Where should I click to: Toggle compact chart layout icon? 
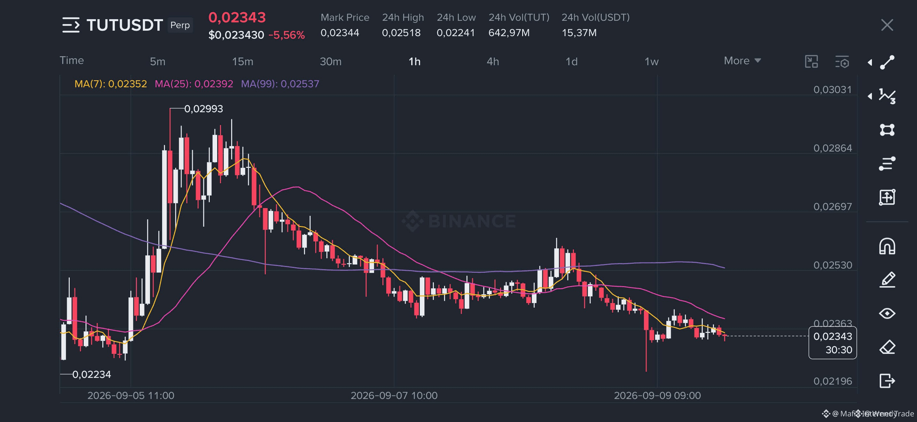pyautogui.click(x=811, y=62)
